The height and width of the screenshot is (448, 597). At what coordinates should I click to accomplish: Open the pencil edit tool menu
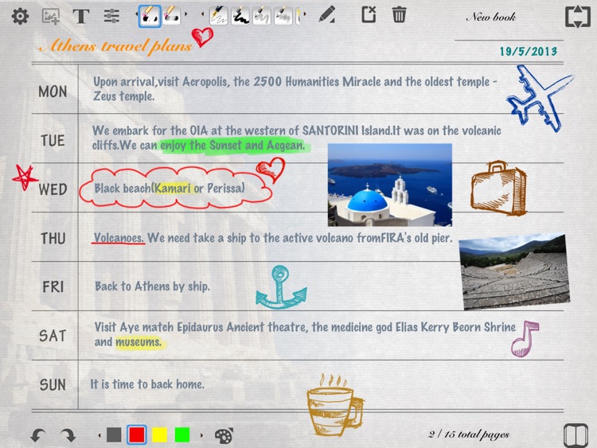click(327, 14)
